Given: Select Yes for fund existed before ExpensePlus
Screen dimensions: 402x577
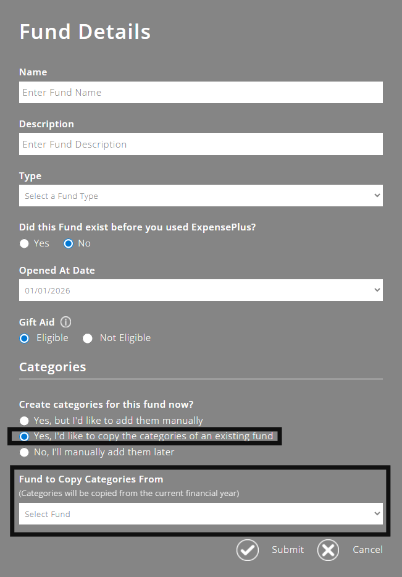Looking at the screenshot, I should [23, 243].
